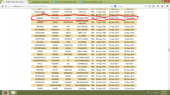Switch to the third tab, how to screenshot
Screen dimensions: 170x95
(x=67, y=2)
